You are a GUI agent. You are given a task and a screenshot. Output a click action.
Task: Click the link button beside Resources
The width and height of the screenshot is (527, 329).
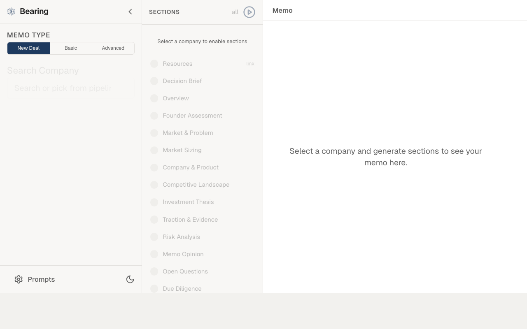250,64
